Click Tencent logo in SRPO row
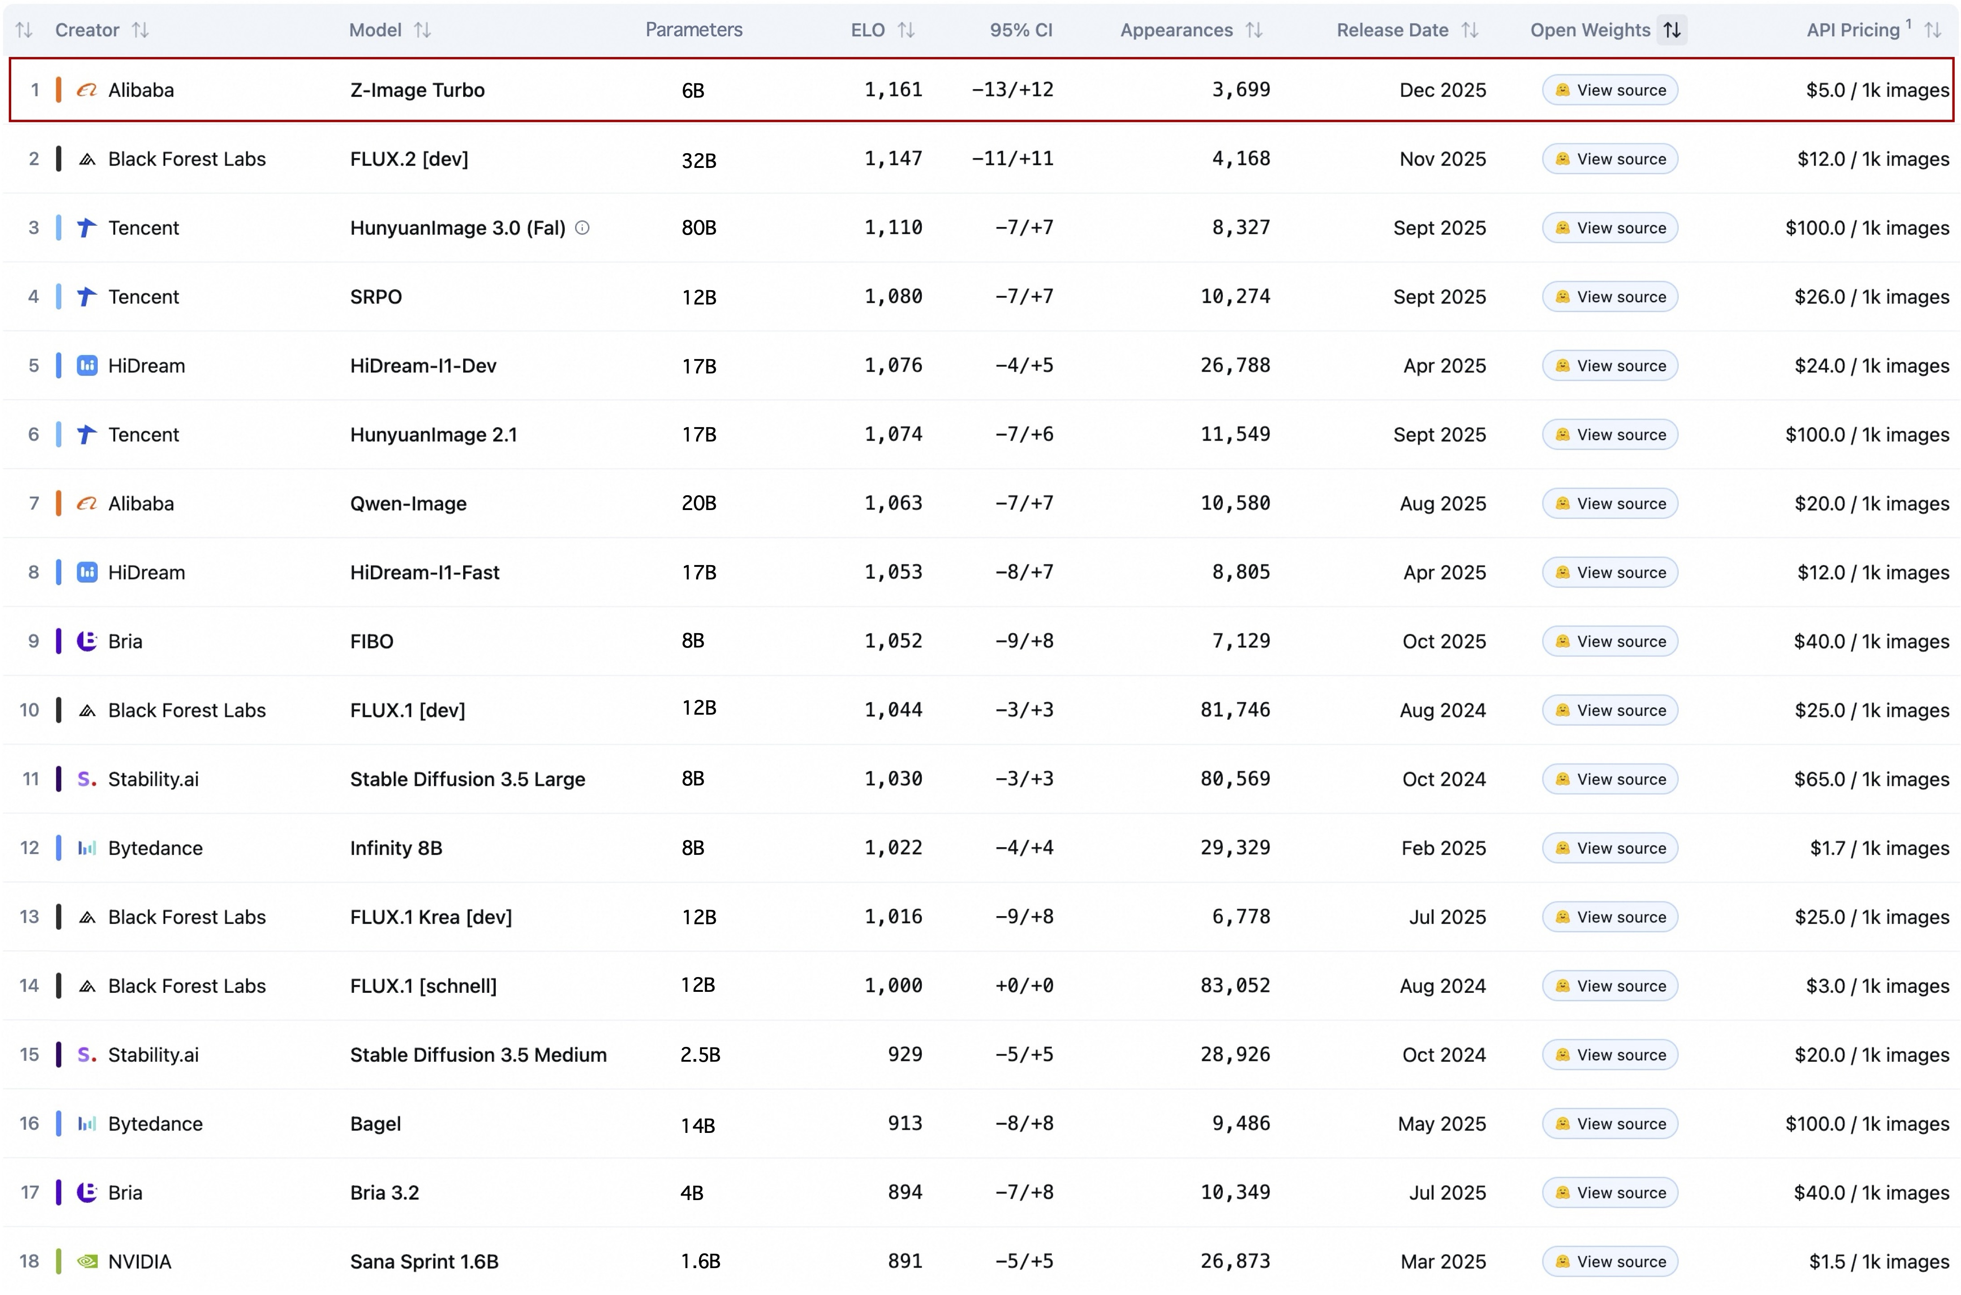 pyautogui.click(x=87, y=297)
